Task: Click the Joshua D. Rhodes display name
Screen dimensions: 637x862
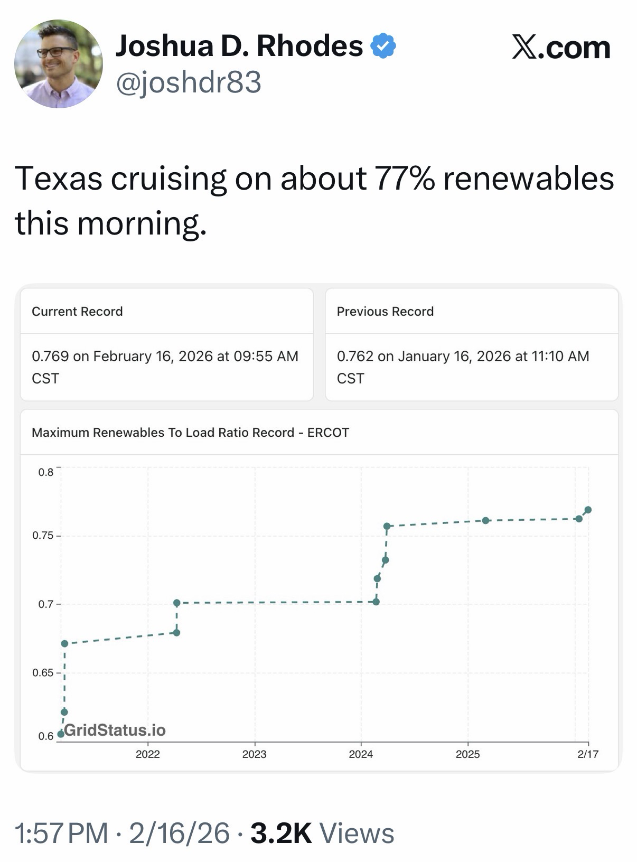Action: [x=239, y=46]
